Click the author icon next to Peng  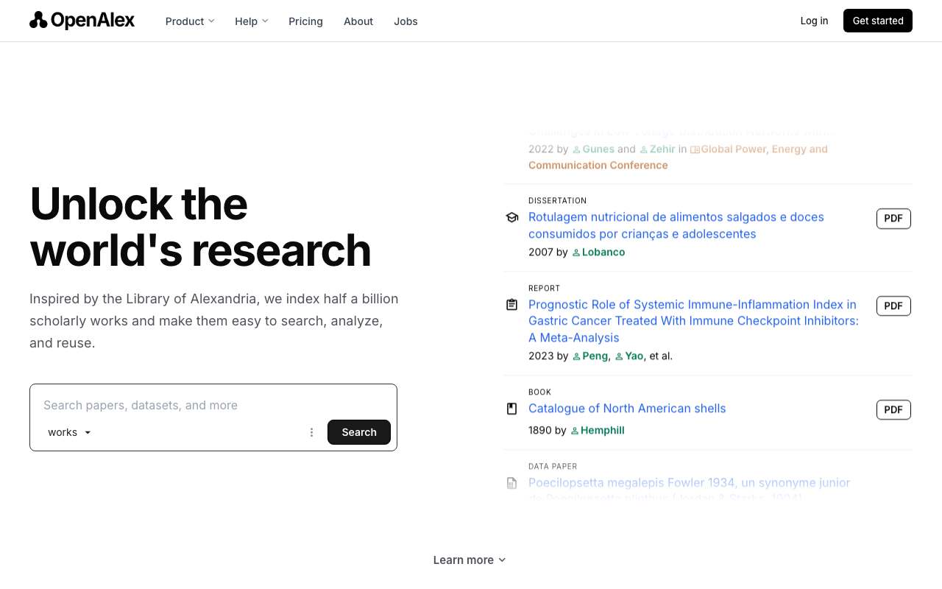[x=576, y=356]
